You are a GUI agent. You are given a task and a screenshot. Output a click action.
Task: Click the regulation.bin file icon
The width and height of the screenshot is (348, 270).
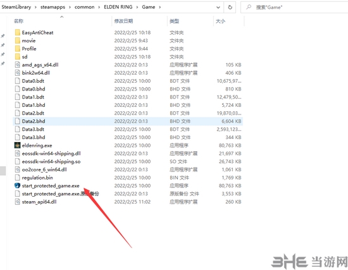(18, 178)
